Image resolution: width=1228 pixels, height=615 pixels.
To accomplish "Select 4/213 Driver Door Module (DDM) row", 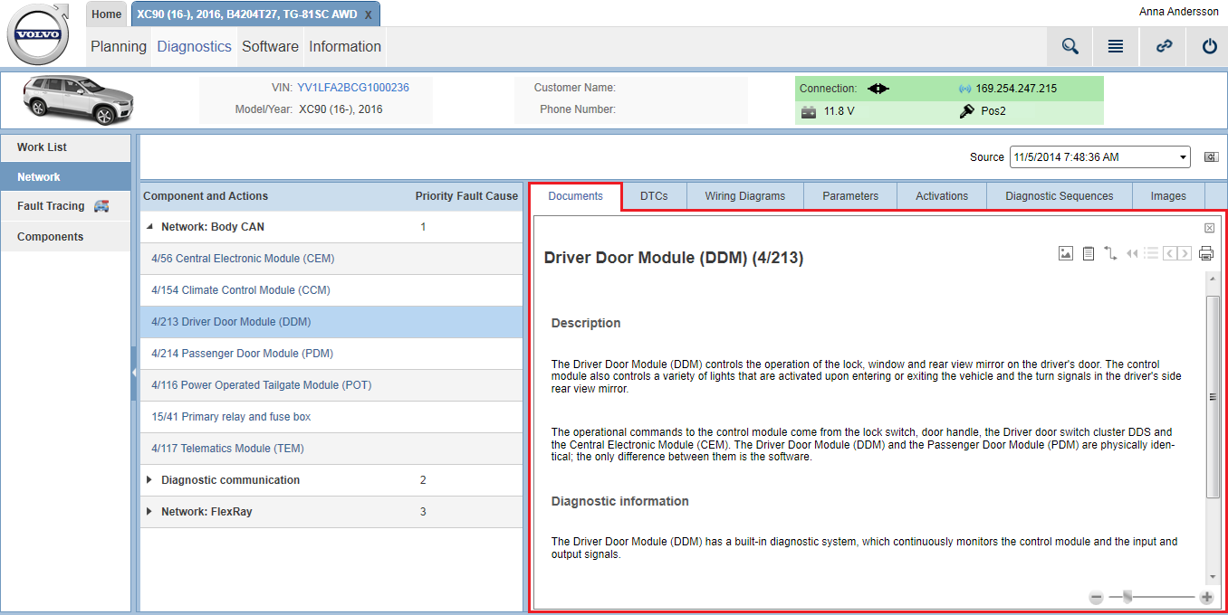I will 331,322.
